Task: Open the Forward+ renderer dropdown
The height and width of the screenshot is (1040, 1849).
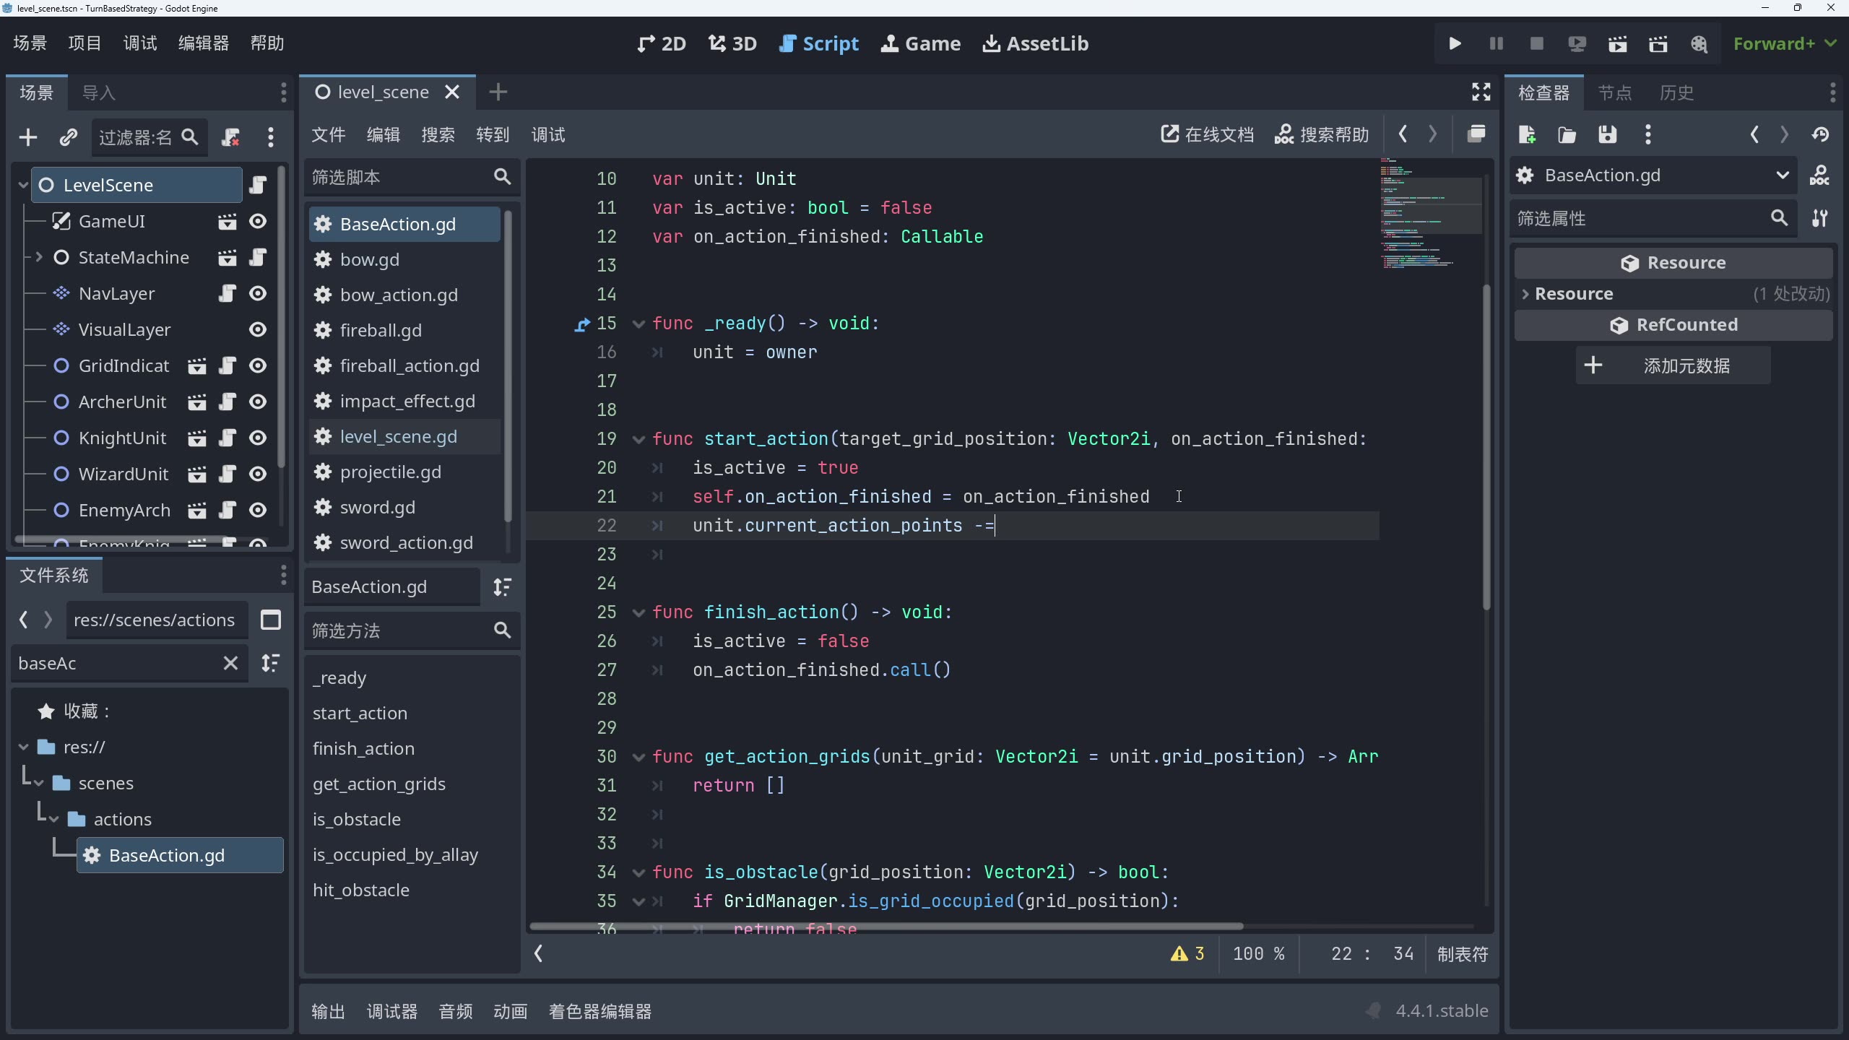Action: tap(1784, 43)
